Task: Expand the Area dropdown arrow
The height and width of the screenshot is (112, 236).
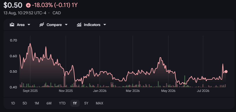Action: tap(29, 25)
